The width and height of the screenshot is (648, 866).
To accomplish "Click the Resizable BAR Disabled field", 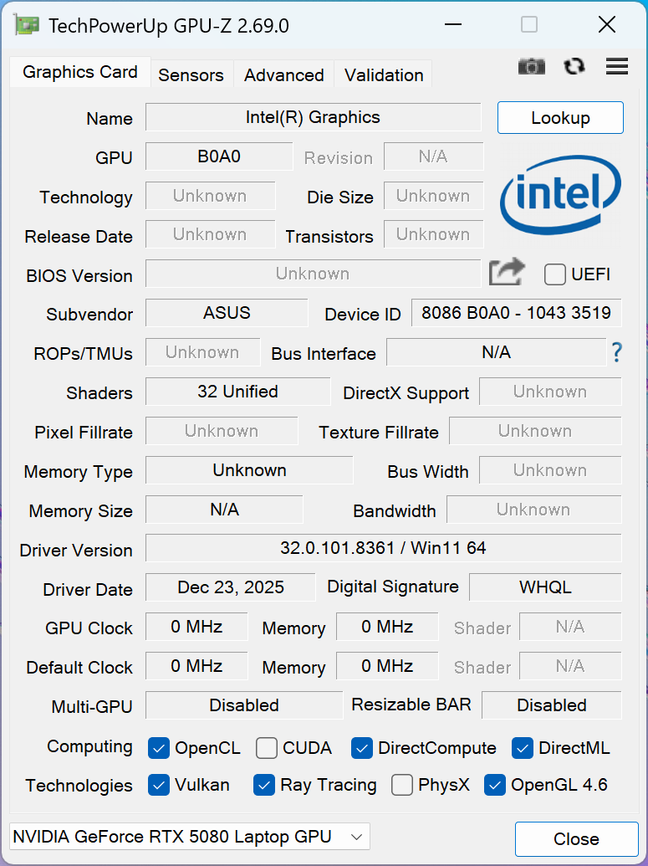I will point(551,705).
